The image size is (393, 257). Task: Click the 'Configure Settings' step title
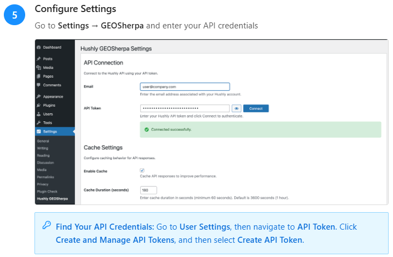[76, 9]
